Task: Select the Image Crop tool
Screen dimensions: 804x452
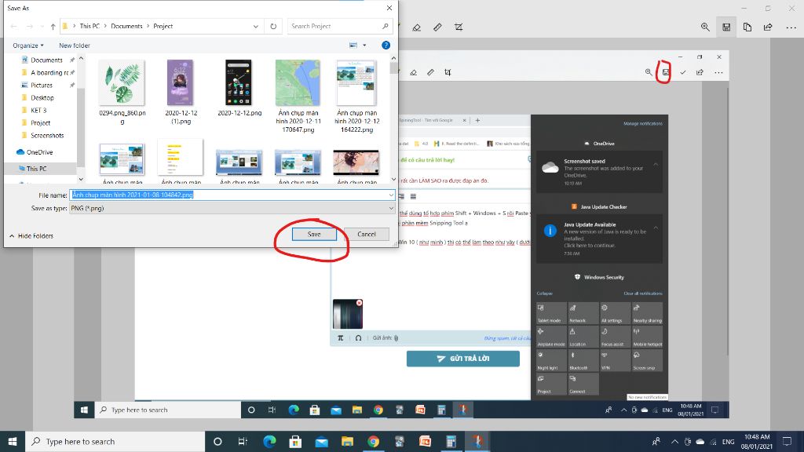Action: [459, 27]
